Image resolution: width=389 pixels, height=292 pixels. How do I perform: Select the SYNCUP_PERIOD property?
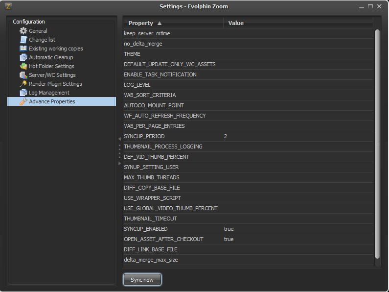[248, 136]
